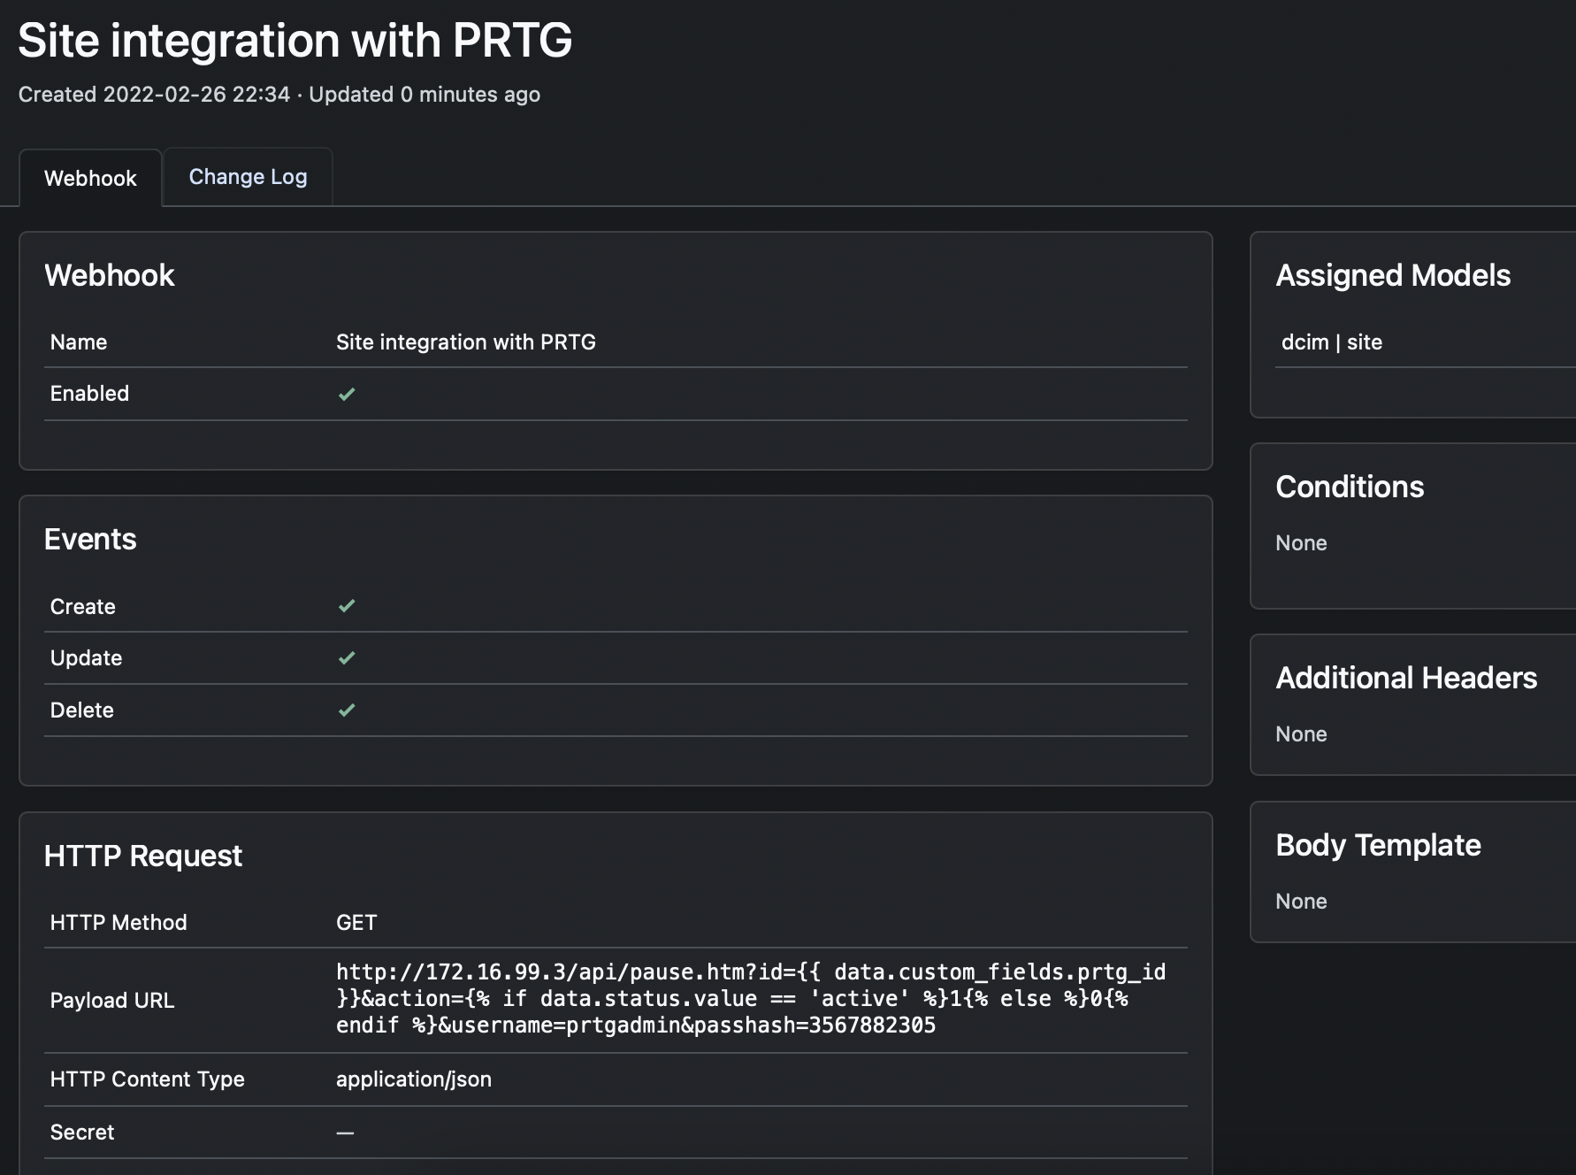Viewport: 1576px width, 1175px height.
Task: Click the Enabled field label
Action: tap(89, 394)
